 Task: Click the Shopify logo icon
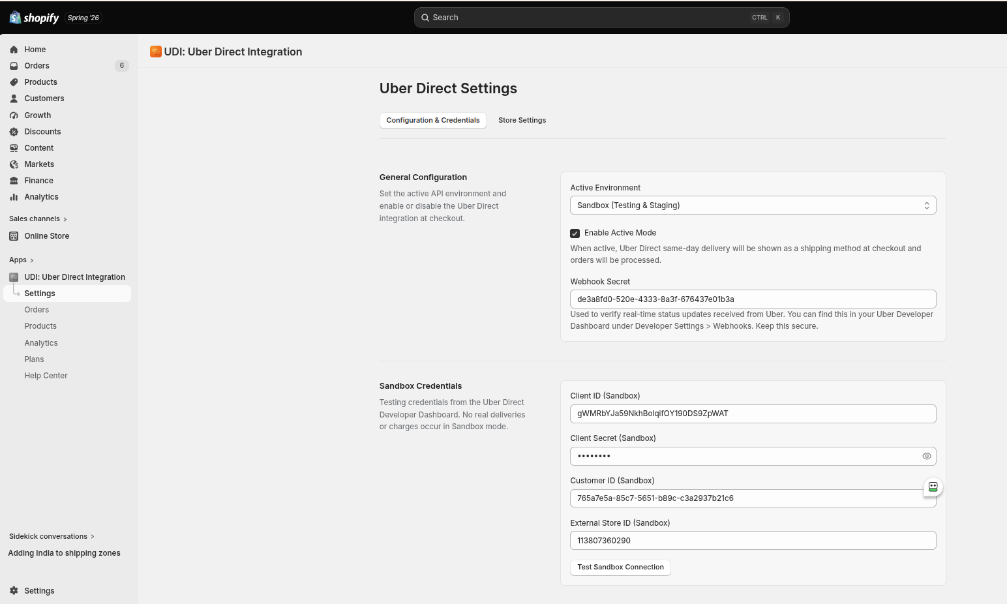point(15,18)
